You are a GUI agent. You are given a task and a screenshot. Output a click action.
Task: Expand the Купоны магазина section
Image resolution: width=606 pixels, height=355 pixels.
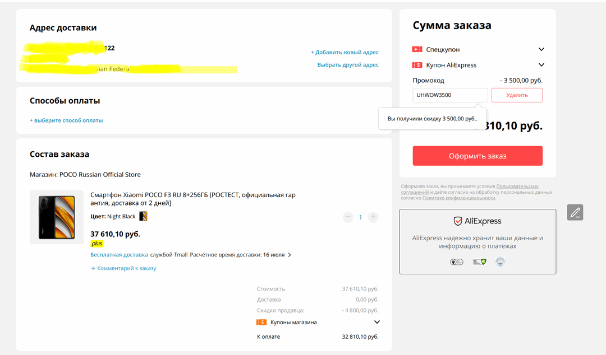coord(377,322)
